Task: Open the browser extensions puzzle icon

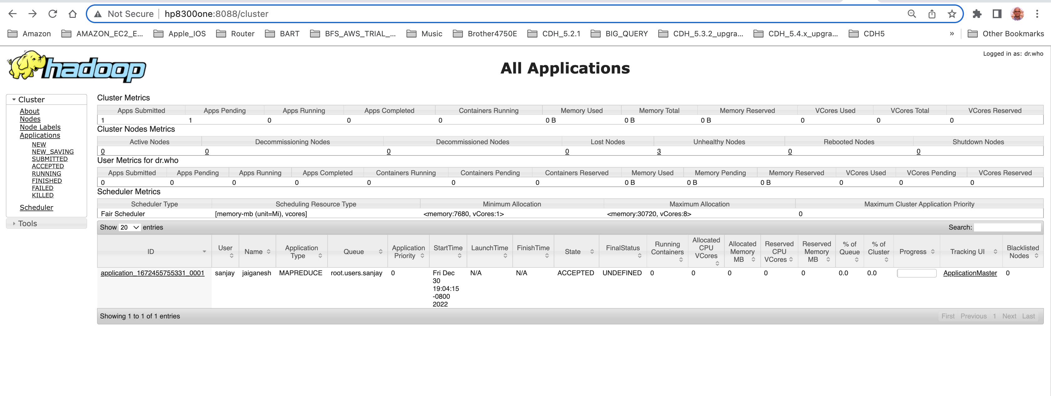Action: pyautogui.click(x=977, y=13)
